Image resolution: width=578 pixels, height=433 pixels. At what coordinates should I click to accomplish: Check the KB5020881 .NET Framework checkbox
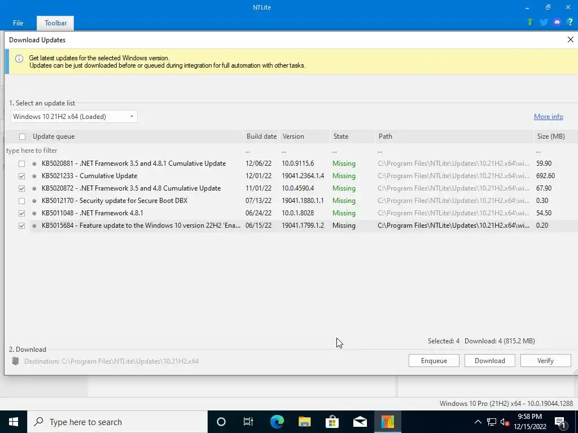[22, 164]
